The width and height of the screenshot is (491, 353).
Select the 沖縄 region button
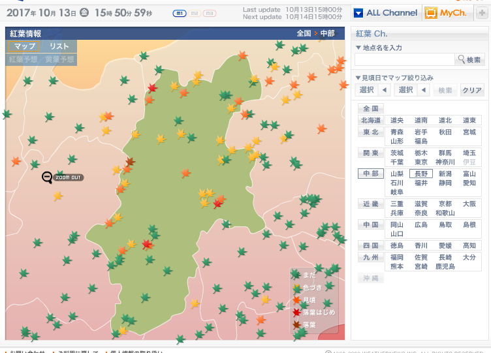tap(371, 278)
